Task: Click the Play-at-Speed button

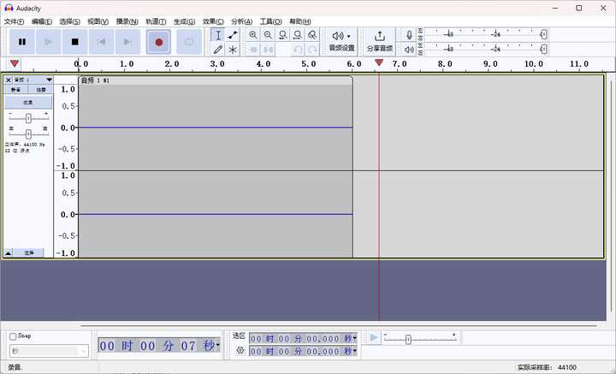Action: point(374,337)
